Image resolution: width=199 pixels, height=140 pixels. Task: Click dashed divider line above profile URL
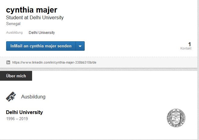click(x=98, y=57)
